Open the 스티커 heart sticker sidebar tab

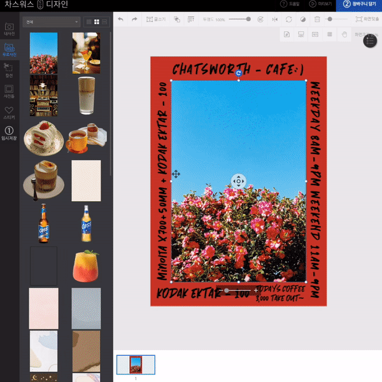pos(10,113)
